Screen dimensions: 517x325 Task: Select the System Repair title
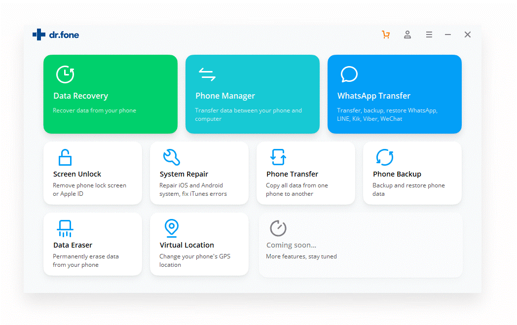tap(184, 174)
